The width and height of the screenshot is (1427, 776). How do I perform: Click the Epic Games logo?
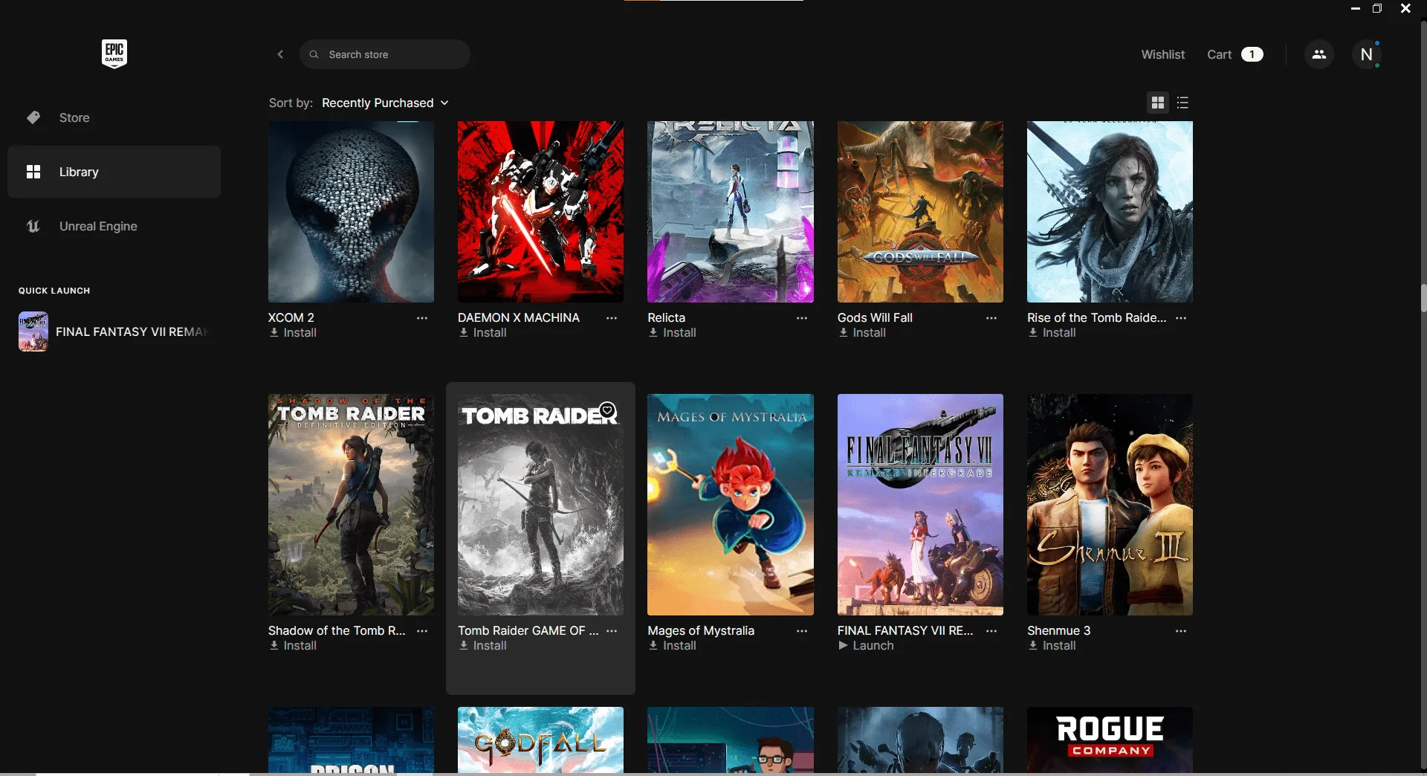114,54
